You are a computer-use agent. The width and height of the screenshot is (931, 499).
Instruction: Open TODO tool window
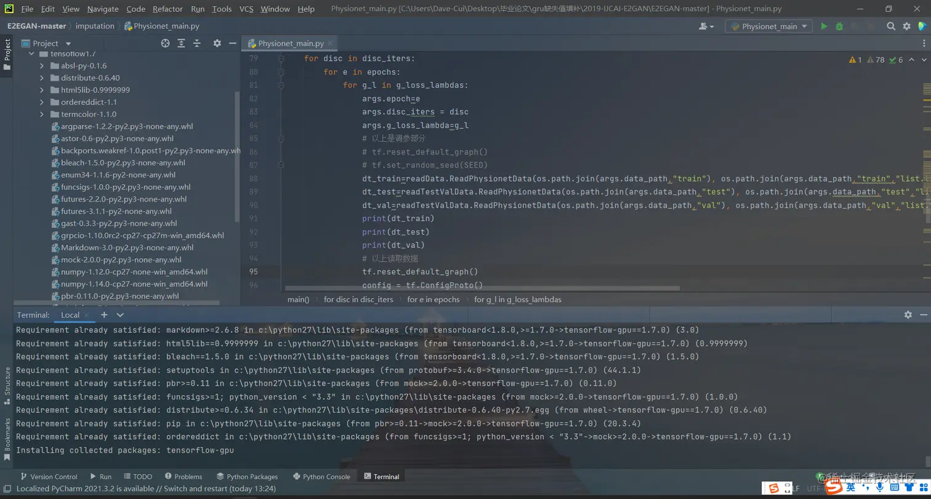(138, 476)
